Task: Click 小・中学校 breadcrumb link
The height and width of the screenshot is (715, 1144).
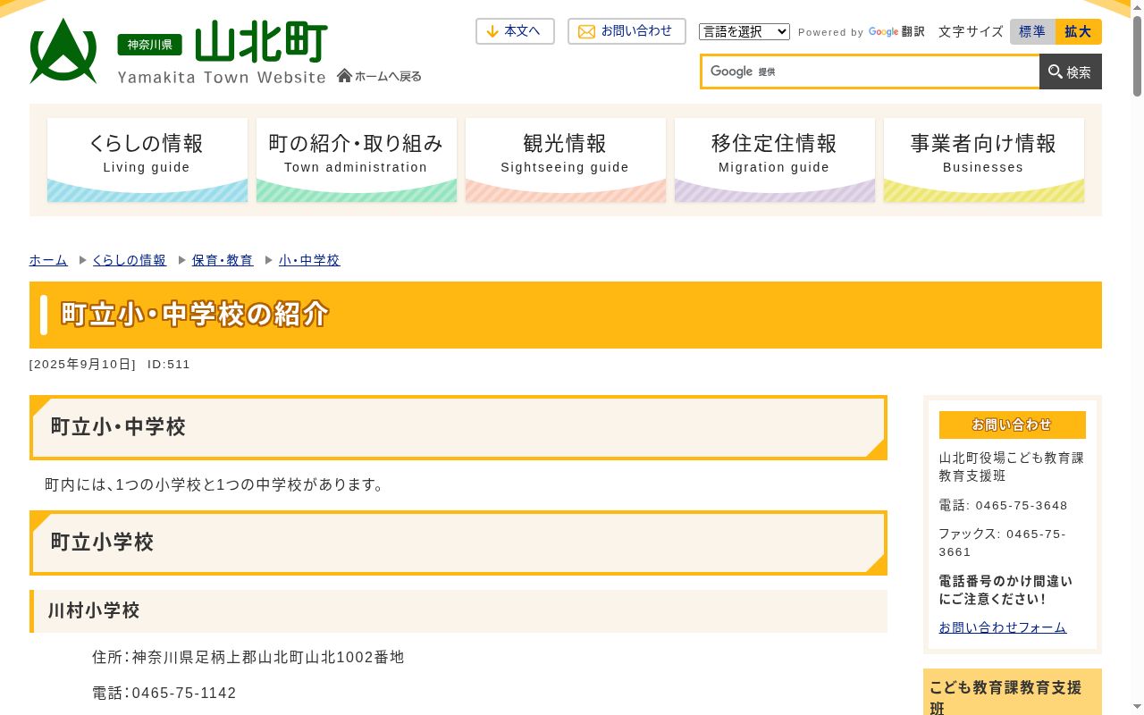Action: click(x=309, y=260)
